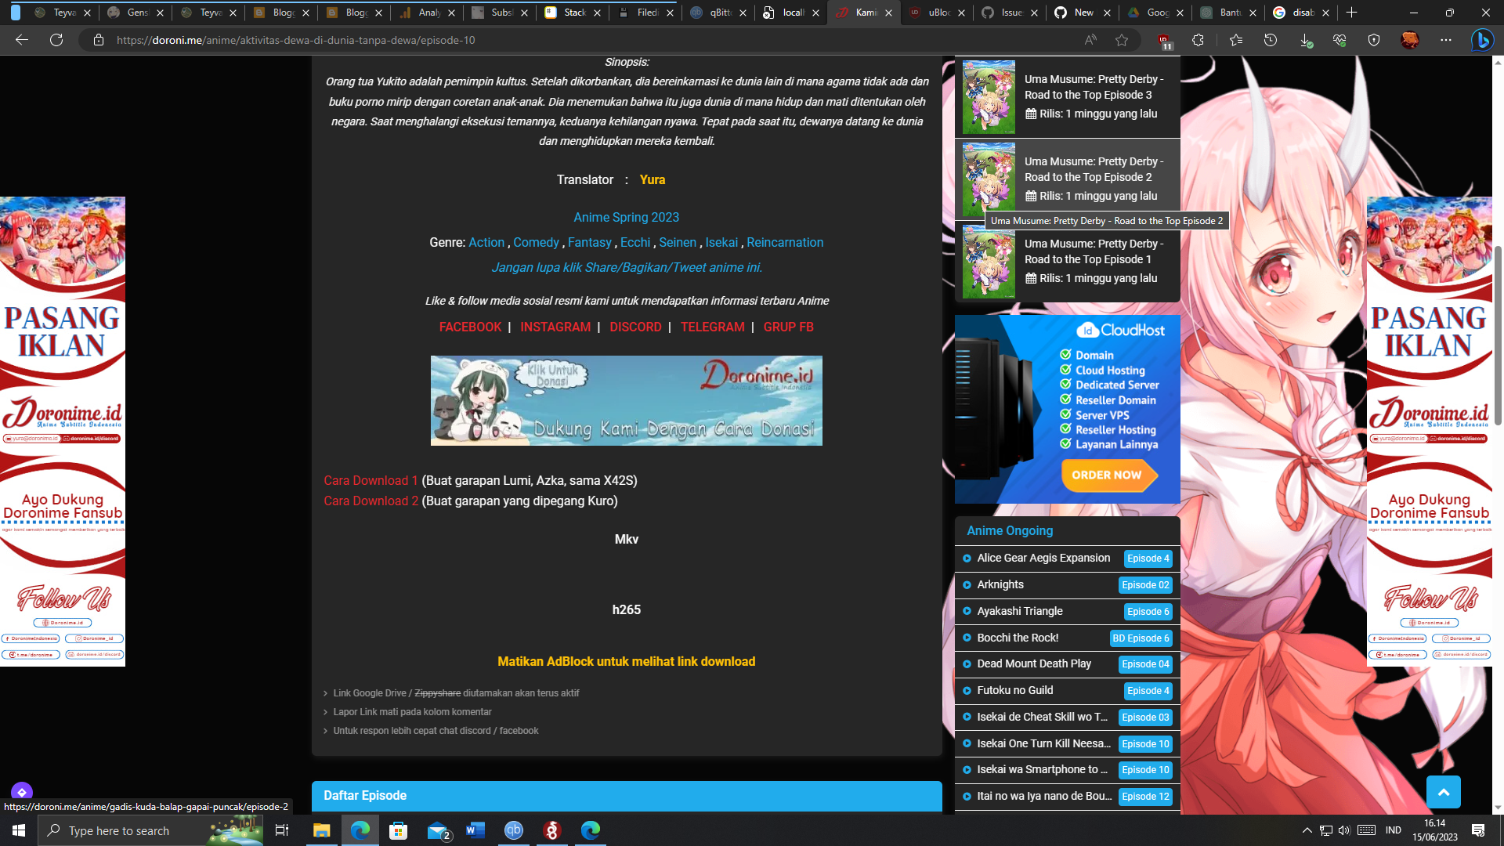The width and height of the screenshot is (1504, 846).
Task: Click the Read aloud icon
Action: [x=1090, y=40]
